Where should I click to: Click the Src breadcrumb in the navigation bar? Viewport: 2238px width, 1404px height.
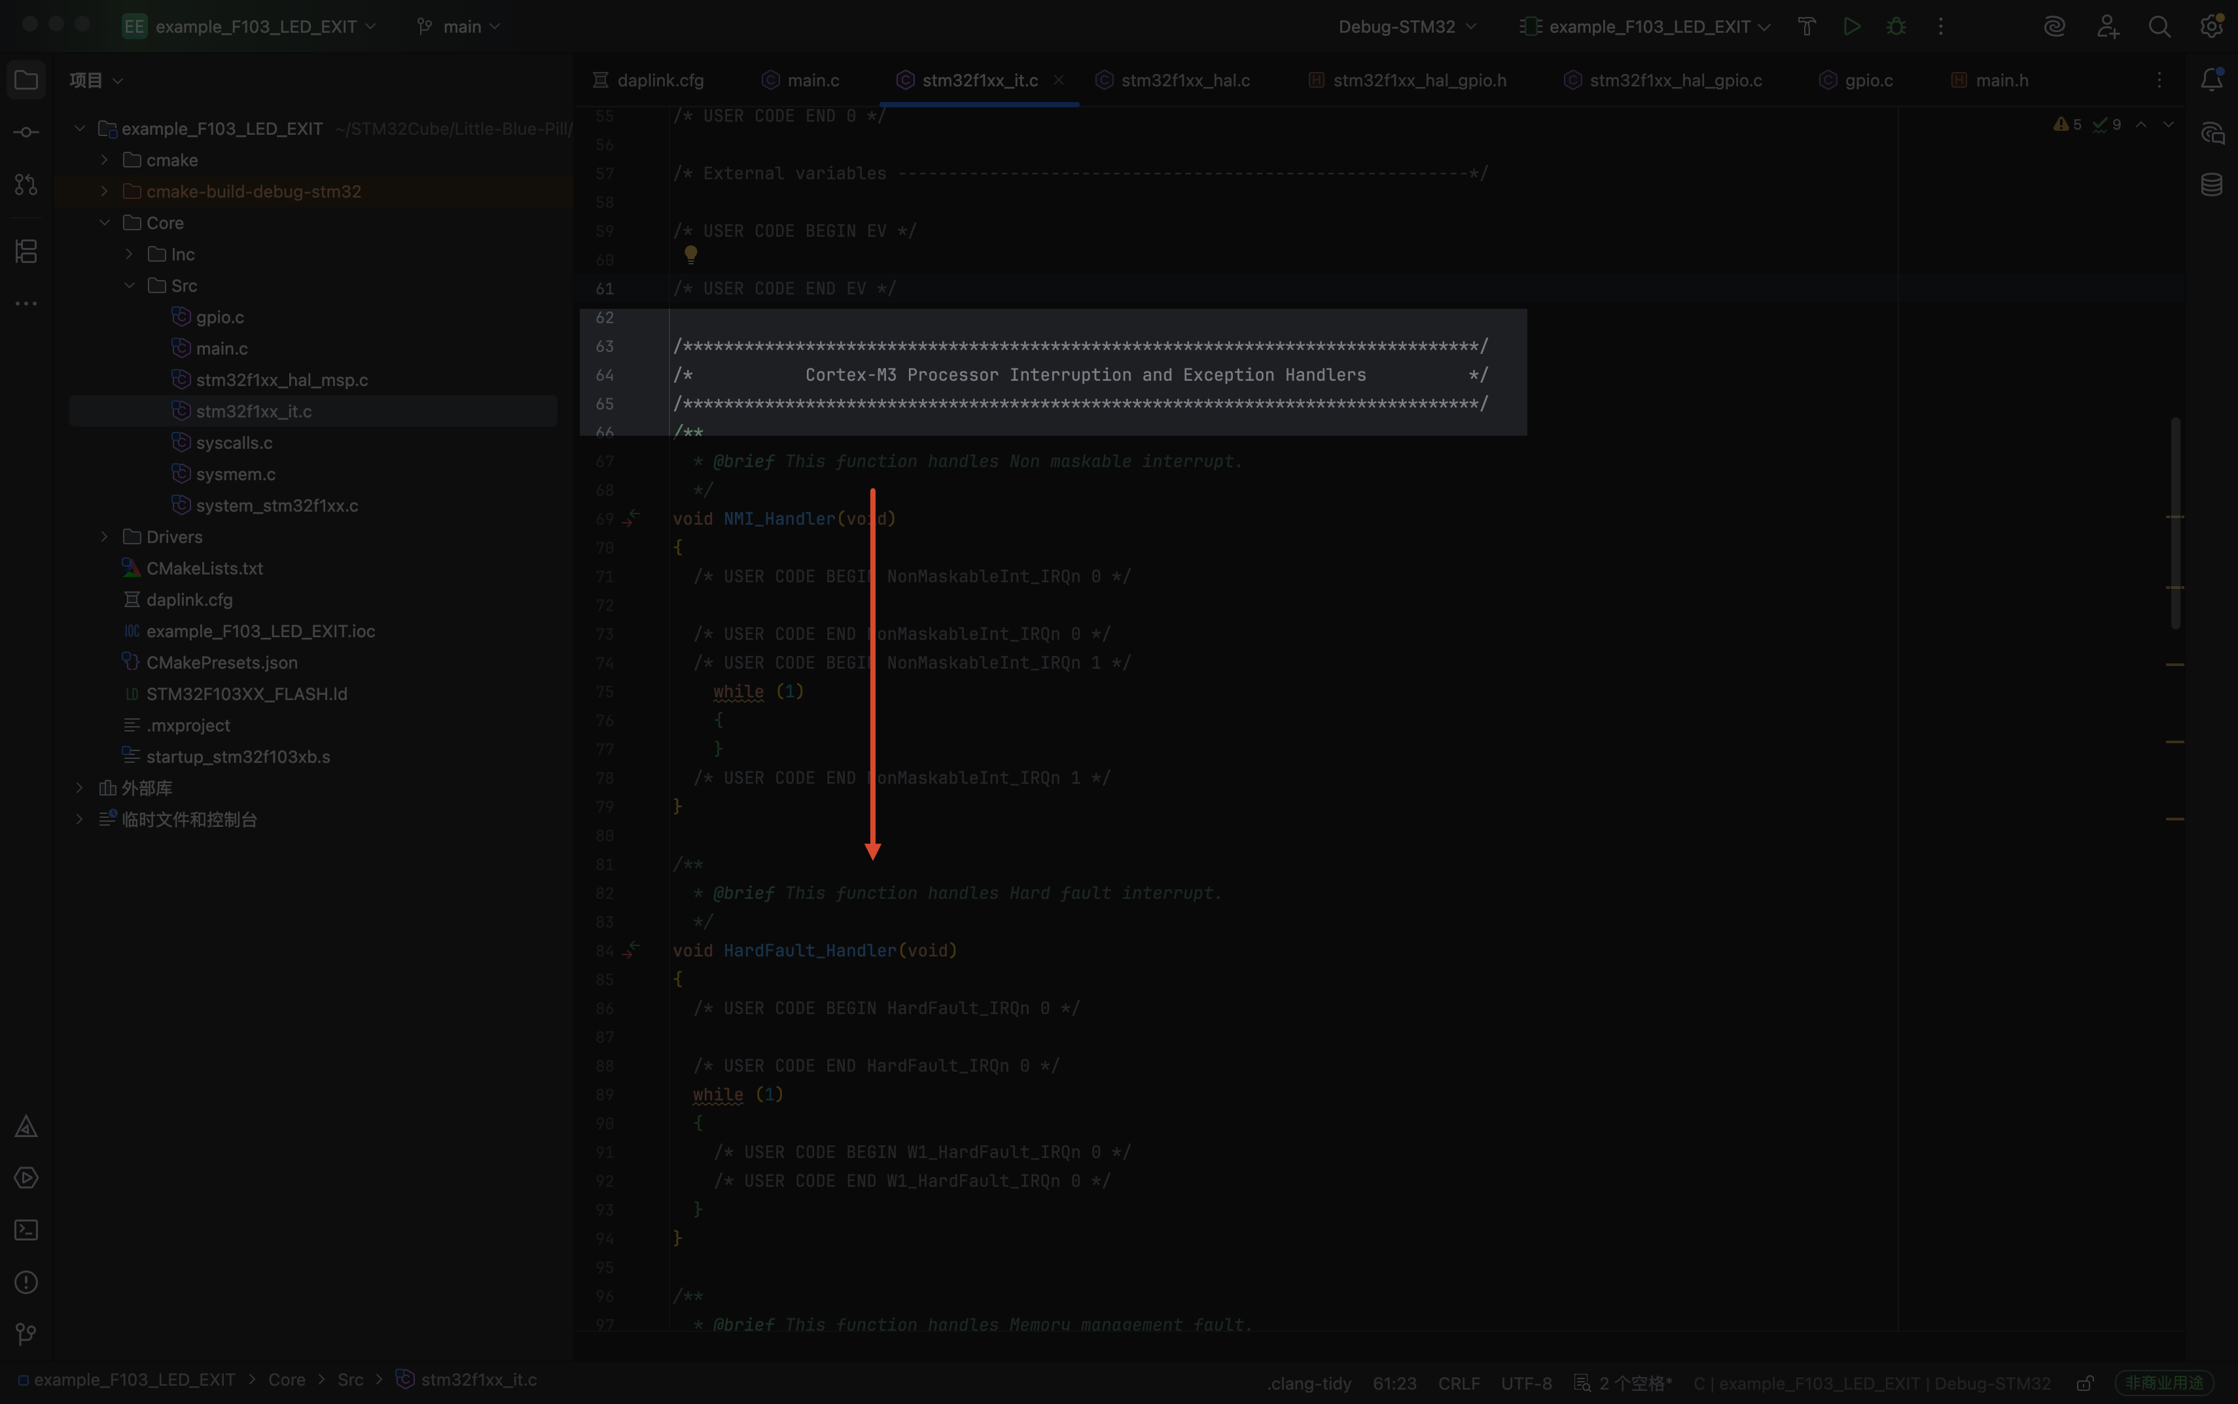(x=350, y=1380)
